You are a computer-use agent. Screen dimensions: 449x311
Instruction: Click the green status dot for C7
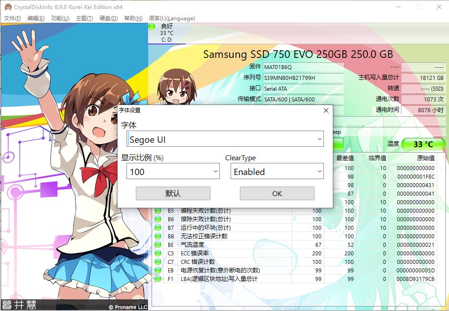pos(158,262)
